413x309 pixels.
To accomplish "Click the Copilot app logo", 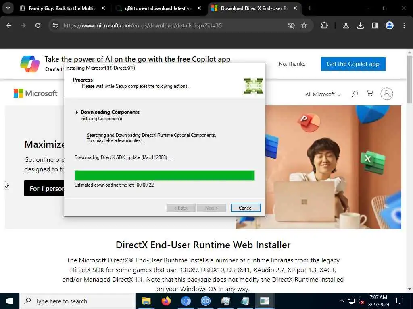I will [x=30, y=64].
